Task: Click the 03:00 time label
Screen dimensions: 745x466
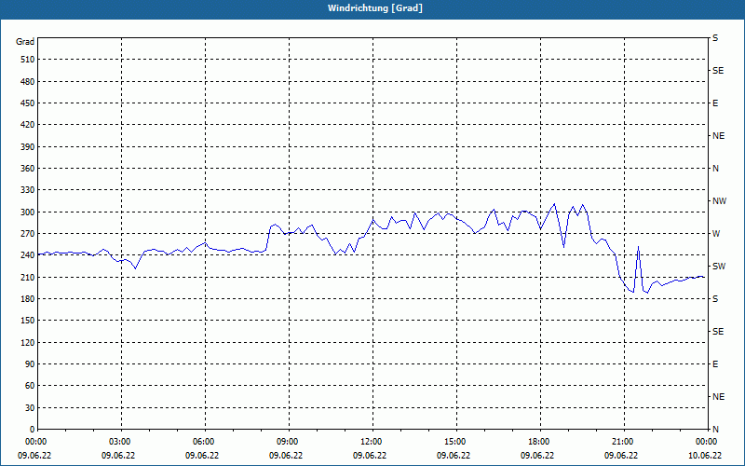Action: coord(121,441)
